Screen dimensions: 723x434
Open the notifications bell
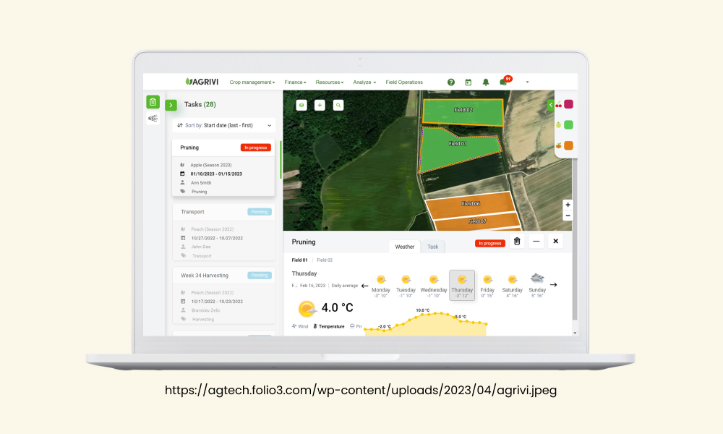pos(486,82)
